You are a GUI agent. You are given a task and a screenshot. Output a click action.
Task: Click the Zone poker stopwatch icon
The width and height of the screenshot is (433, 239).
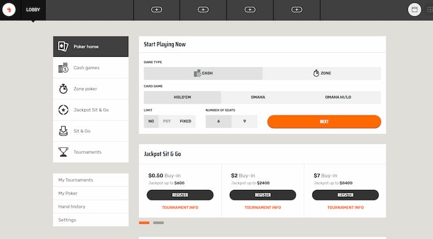pyautogui.click(x=63, y=89)
